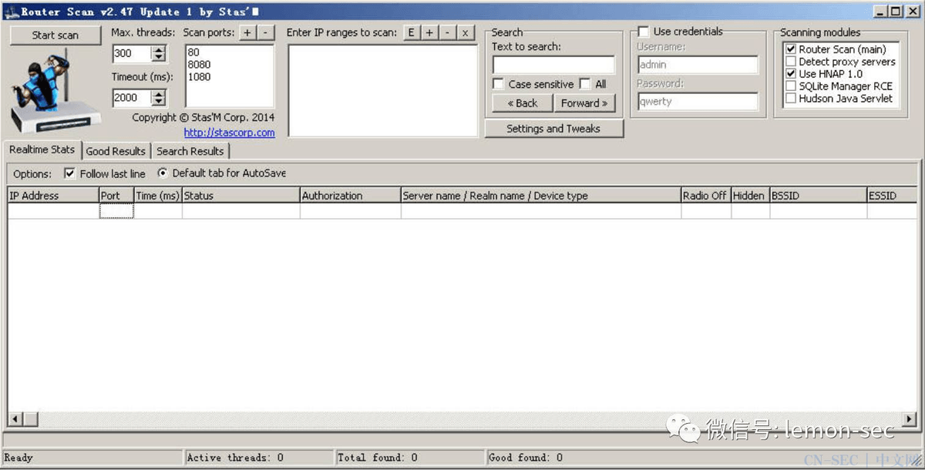Enable Detect proxy servers module

click(x=790, y=62)
